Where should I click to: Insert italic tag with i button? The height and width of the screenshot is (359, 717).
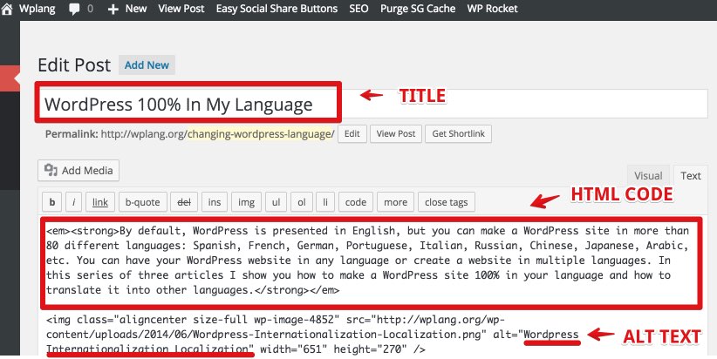pyautogui.click(x=73, y=202)
